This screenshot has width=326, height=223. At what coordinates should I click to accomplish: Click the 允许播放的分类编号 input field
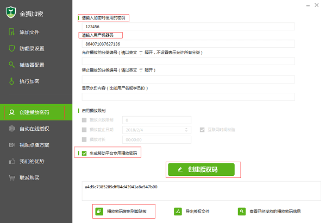[189, 61]
